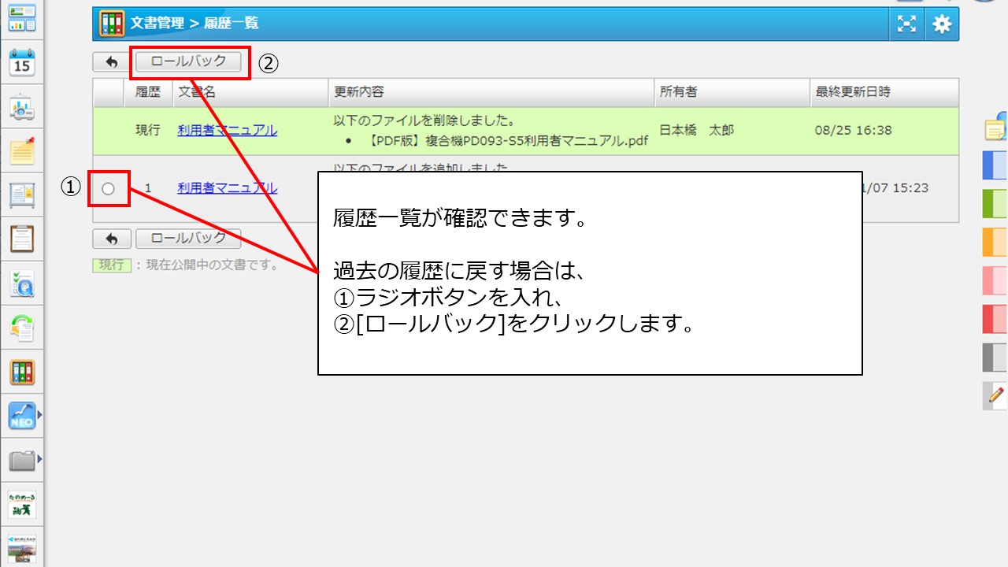Click the 最終更新日時 column header

pyautogui.click(x=884, y=92)
